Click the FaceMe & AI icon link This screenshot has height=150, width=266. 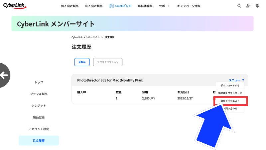120,6
